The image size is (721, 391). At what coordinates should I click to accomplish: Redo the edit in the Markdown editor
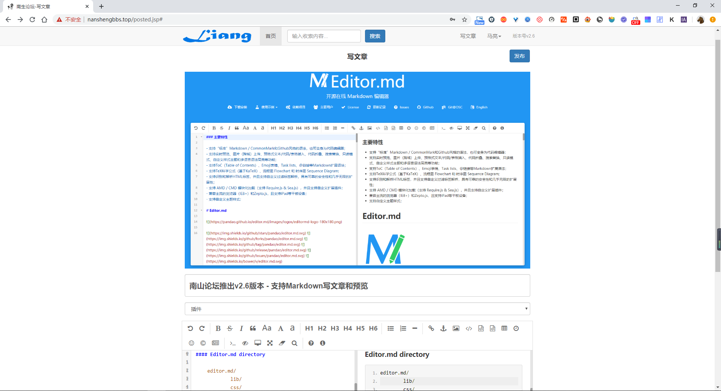click(x=202, y=328)
